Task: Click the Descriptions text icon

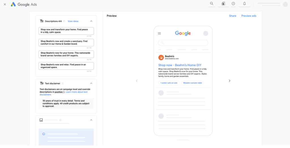Action: click(42, 21)
